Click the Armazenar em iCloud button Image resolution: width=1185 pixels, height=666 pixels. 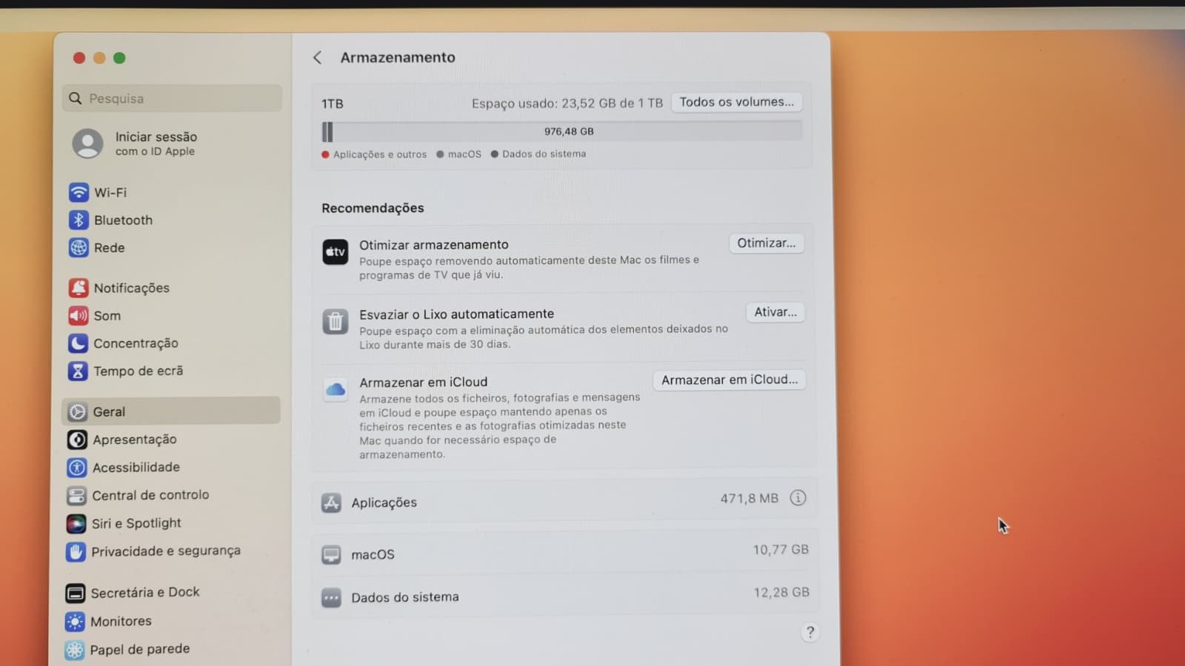point(730,380)
